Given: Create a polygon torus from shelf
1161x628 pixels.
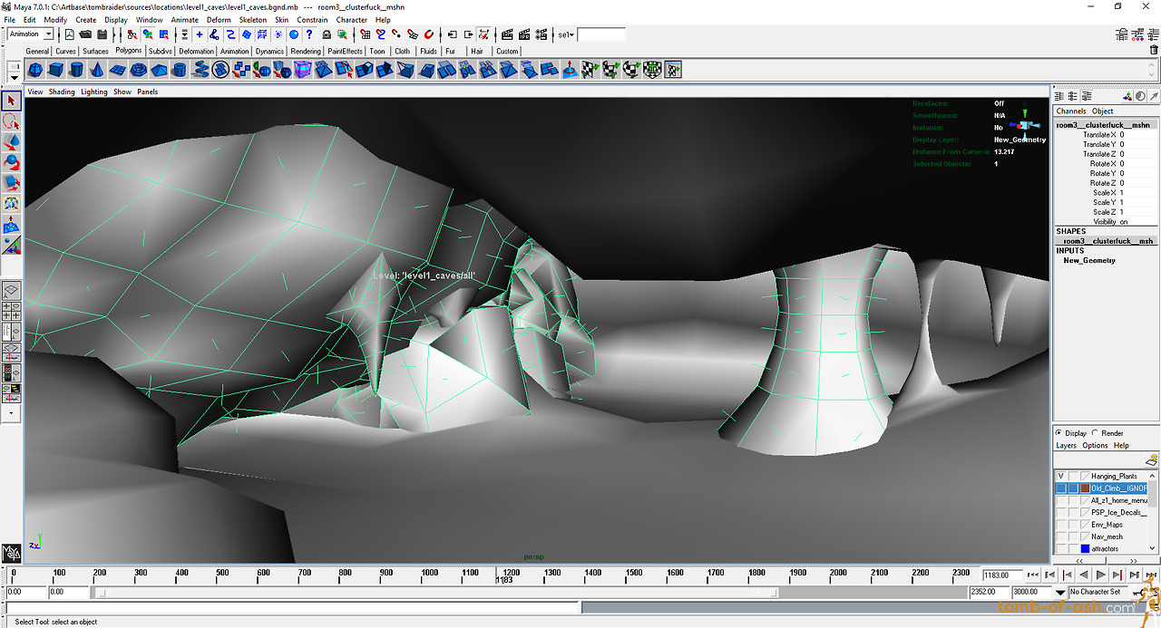Looking at the screenshot, I should tap(140, 70).
